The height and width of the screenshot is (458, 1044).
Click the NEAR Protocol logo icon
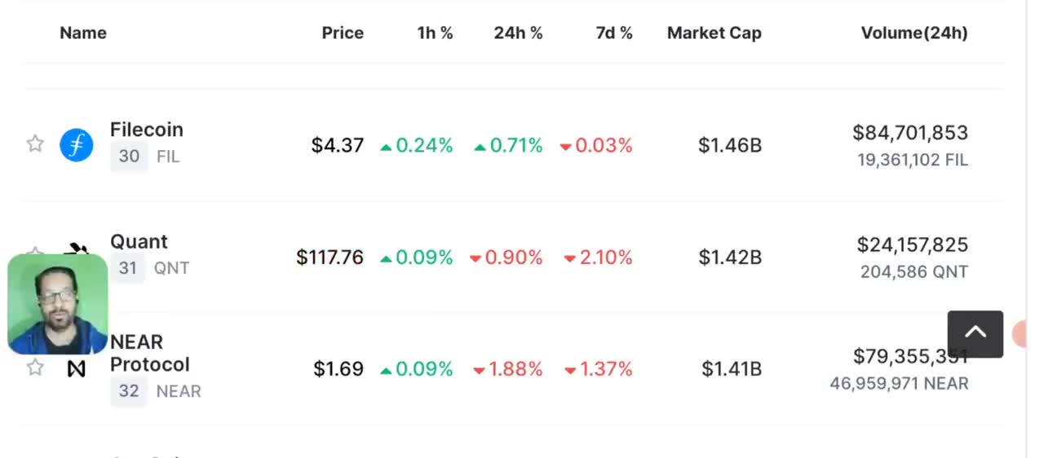77,369
